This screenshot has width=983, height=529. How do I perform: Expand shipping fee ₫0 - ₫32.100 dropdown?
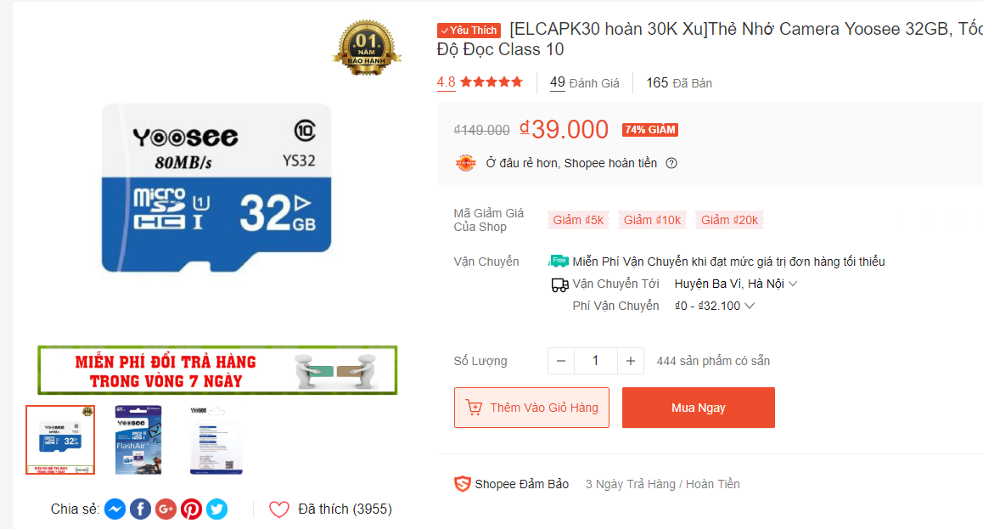pyautogui.click(x=714, y=306)
